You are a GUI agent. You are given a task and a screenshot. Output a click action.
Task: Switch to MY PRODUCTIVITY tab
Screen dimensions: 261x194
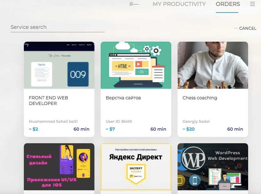(x=179, y=4)
